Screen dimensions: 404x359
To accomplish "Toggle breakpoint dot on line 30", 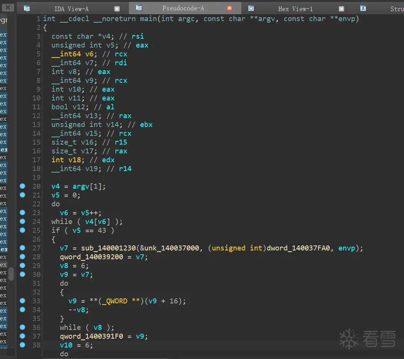I will pos(22,274).
